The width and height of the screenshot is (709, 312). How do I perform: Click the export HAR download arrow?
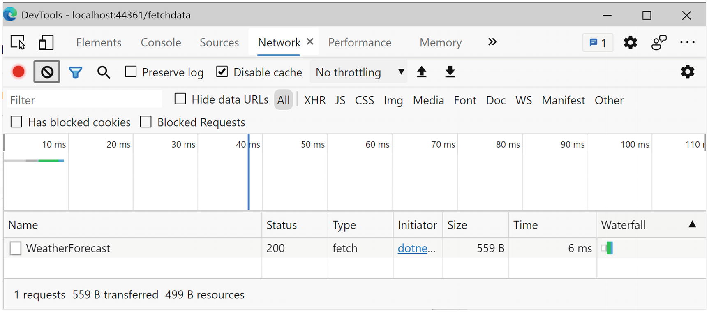tap(450, 72)
